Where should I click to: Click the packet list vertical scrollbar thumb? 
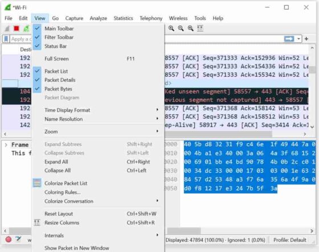[x=312, y=70]
